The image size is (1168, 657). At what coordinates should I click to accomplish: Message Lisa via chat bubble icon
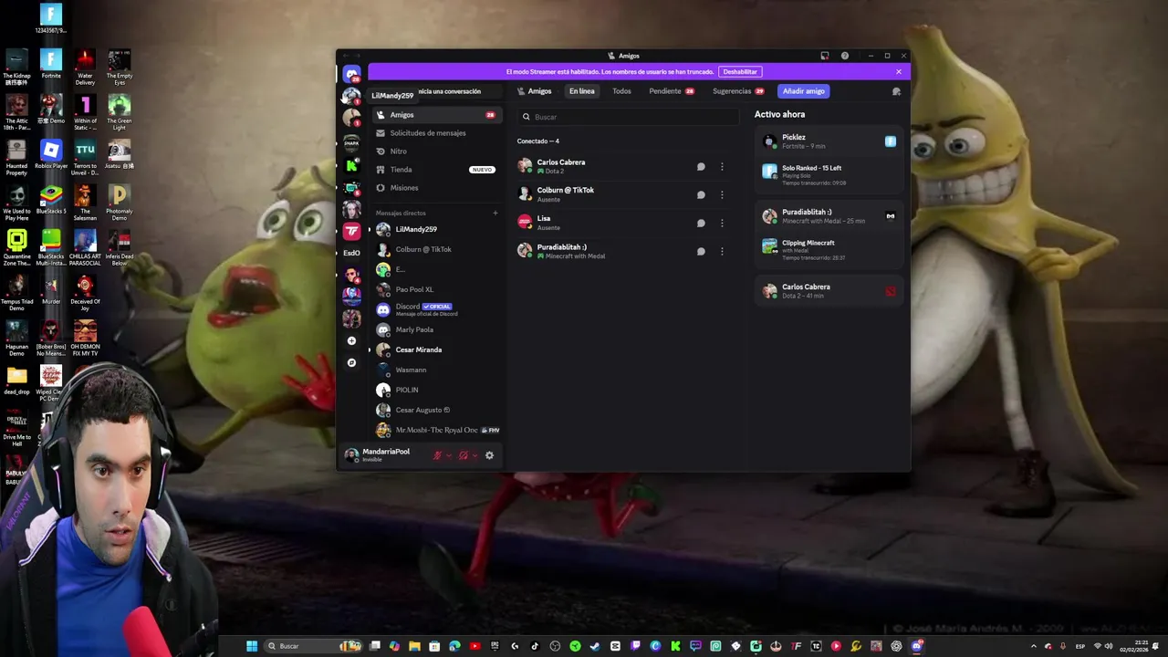701,223
